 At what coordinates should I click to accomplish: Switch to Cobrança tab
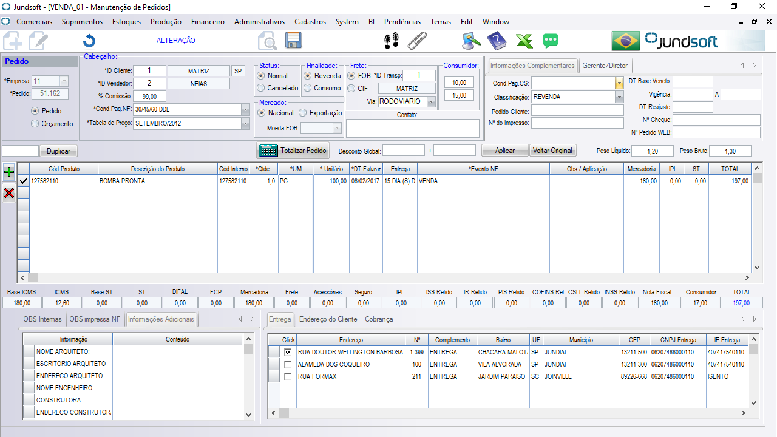point(379,319)
